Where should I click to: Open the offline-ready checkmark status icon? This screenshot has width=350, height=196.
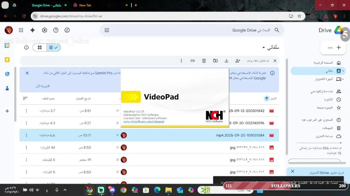(x=67, y=30)
